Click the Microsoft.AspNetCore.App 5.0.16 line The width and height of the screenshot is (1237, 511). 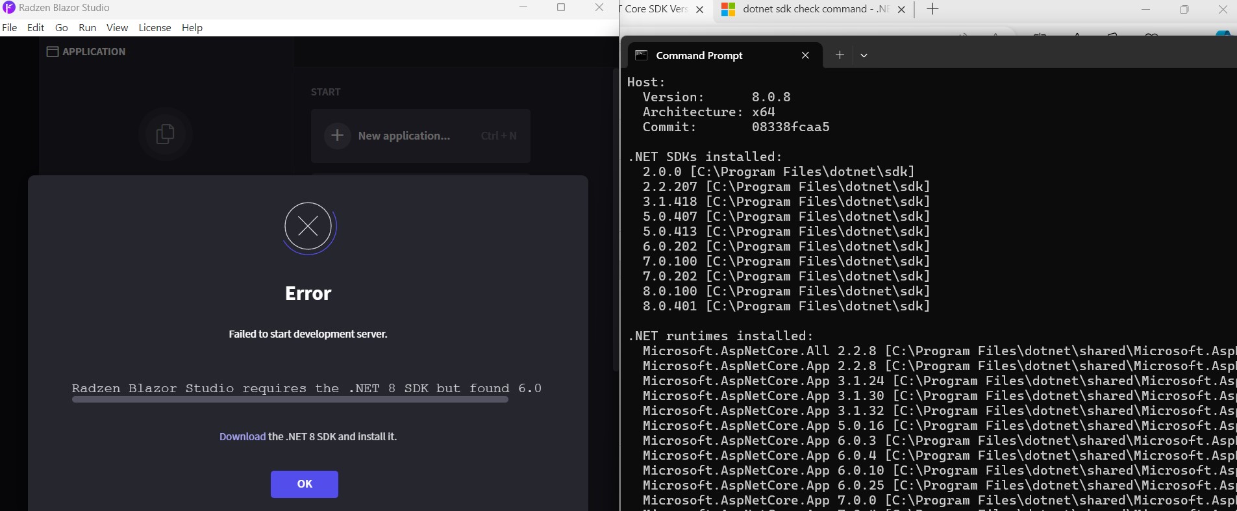coord(939,425)
